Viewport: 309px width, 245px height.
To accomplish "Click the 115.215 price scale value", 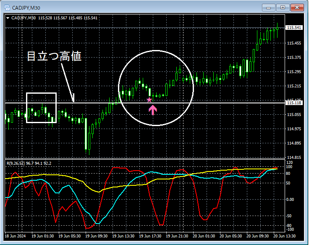I will 294,86.
